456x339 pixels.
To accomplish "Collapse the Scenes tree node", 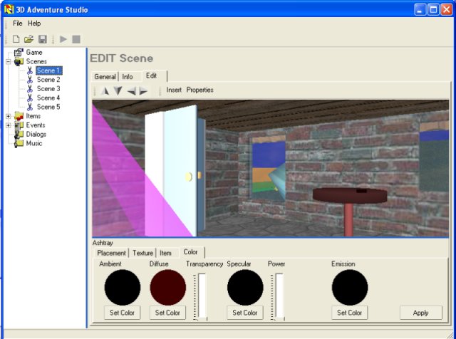I will (x=8, y=62).
